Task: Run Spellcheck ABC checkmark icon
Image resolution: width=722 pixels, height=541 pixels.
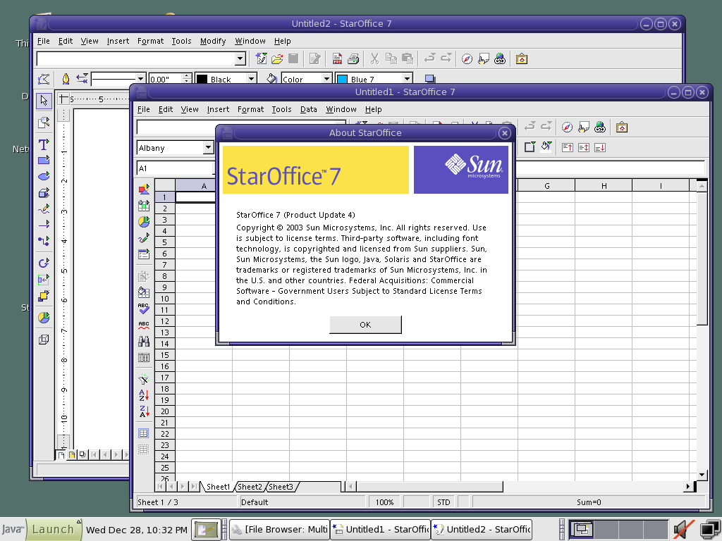Action: (x=144, y=309)
